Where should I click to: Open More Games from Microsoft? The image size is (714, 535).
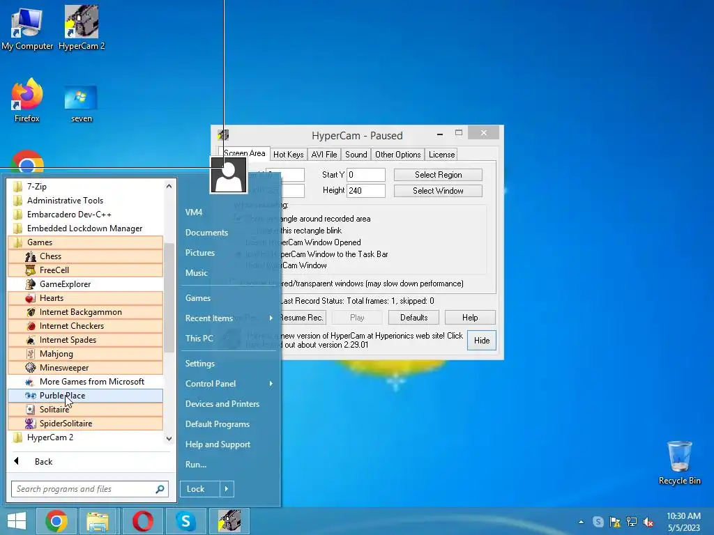(85, 382)
